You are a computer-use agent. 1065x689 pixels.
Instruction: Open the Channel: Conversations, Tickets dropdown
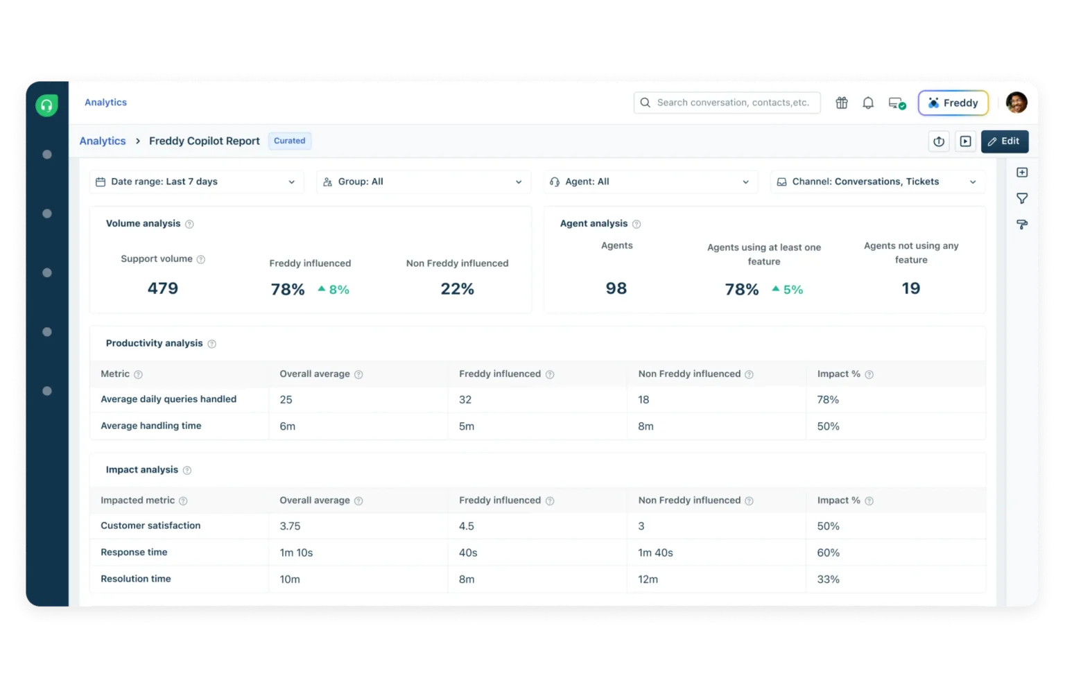pyautogui.click(x=877, y=182)
